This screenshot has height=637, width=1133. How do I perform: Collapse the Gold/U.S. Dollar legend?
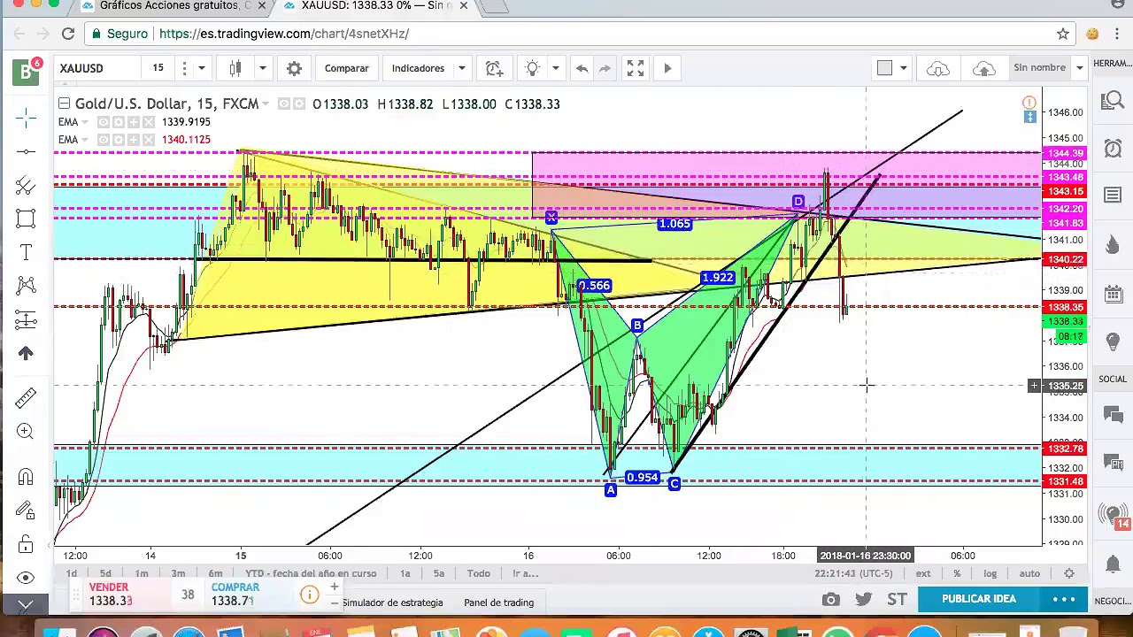coord(64,104)
